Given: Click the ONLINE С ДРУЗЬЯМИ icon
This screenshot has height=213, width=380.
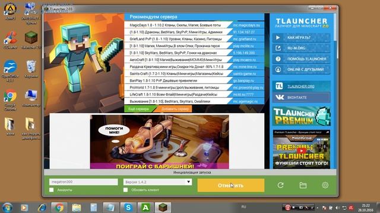Looking at the screenshot, I should click(x=278, y=70).
